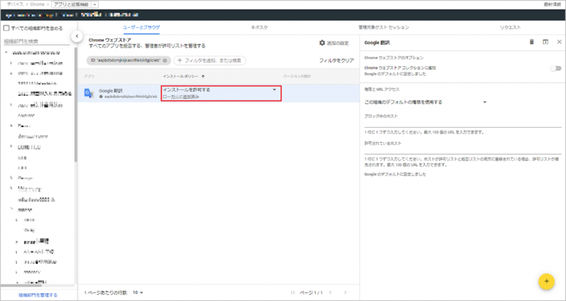Switch to the リクエスト tab
The width and height of the screenshot is (566, 301).
tap(510, 28)
